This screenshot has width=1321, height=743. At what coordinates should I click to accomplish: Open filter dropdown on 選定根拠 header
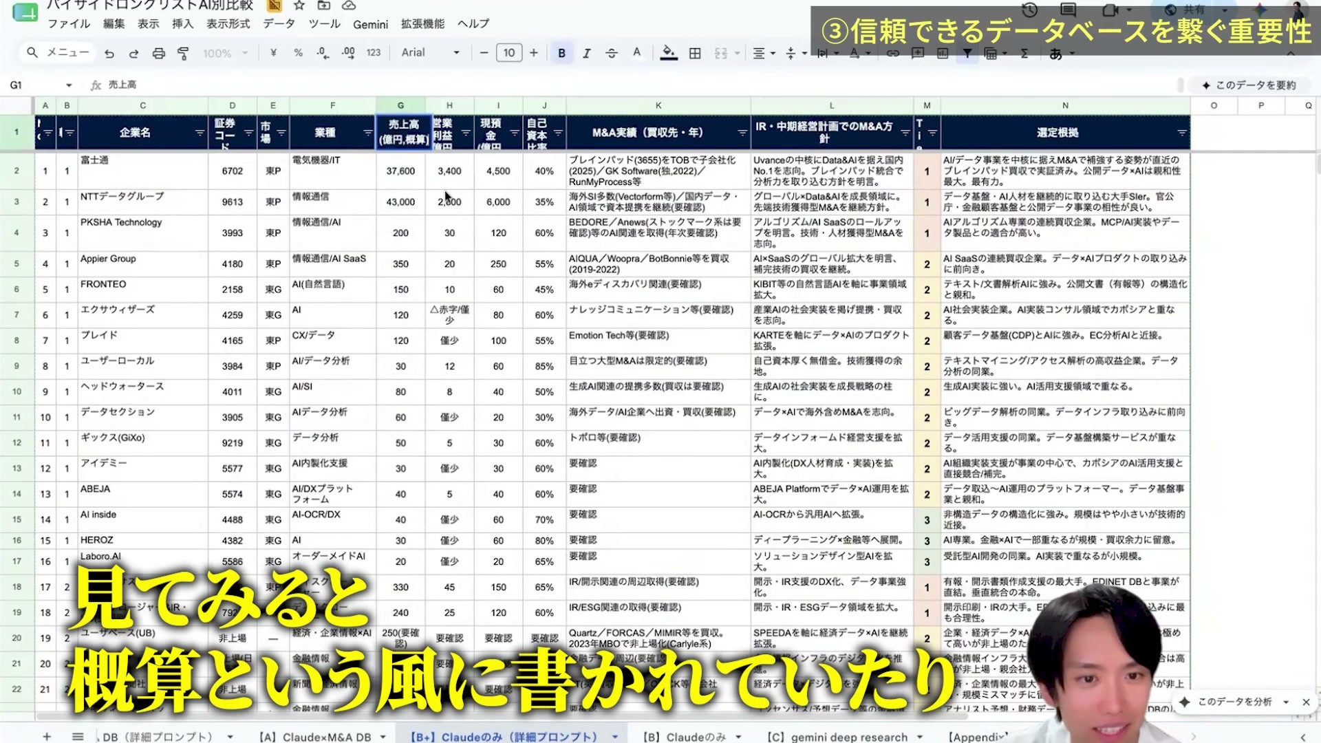(1182, 133)
